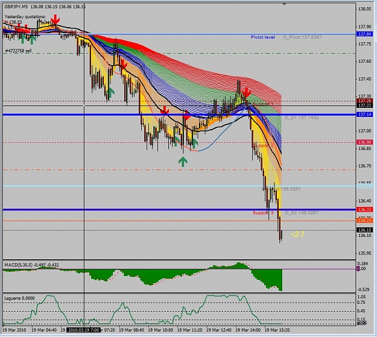
Task: Click the MACD scale value -0.529
Action: [363, 289]
